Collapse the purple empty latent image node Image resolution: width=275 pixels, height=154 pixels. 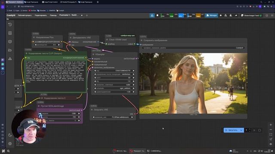click(39, 106)
